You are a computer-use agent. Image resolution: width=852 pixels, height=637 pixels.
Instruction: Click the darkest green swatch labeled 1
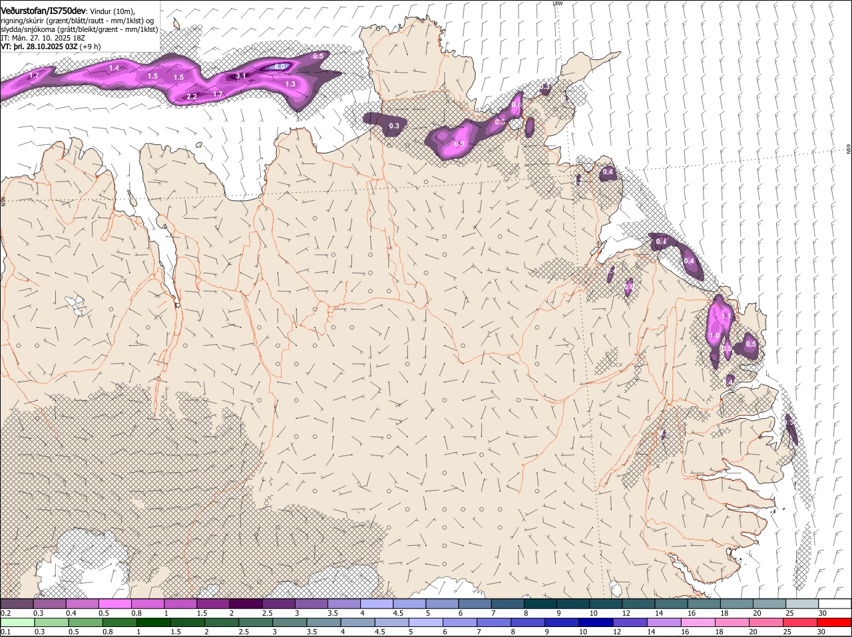(x=153, y=623)
